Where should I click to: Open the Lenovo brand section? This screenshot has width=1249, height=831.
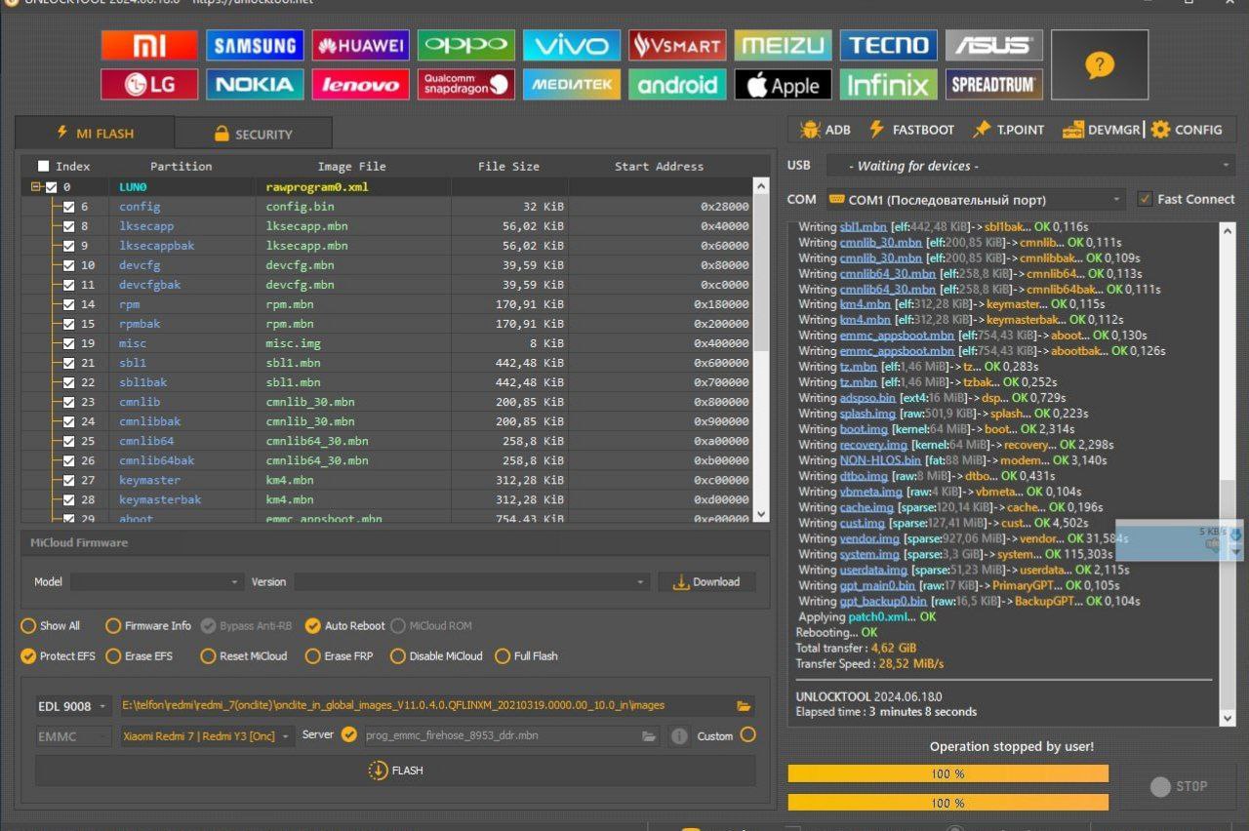[360, 84]
